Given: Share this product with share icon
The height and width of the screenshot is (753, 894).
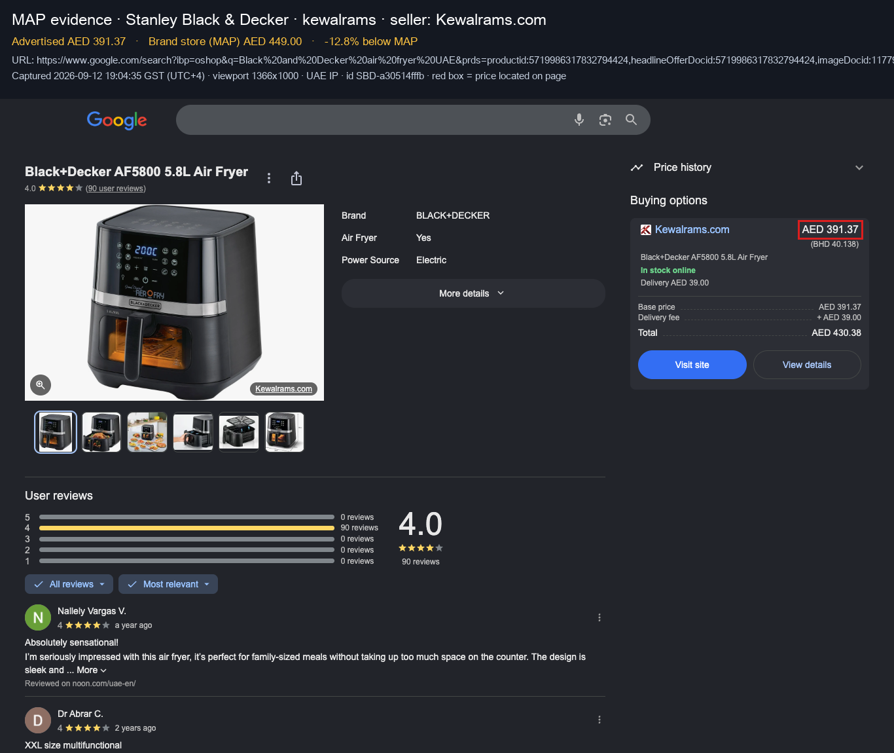Looking at the screenshot, I should point(296,178).
